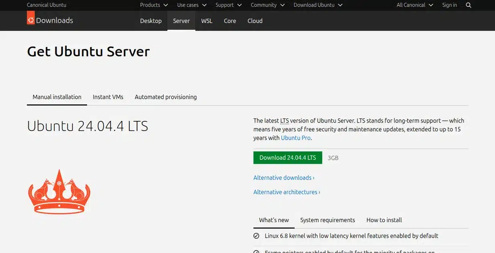This screenshot has width=495, height=253.
Task: Open the Alternative architectures link
Action: (x=287, y=192)
